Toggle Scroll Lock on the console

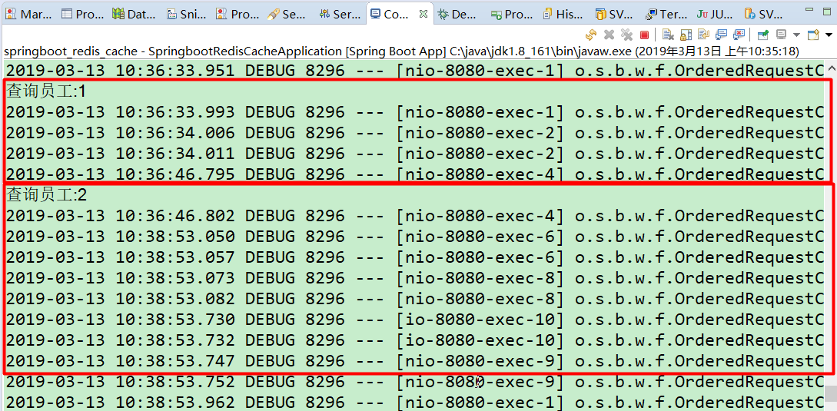(686, 35)
